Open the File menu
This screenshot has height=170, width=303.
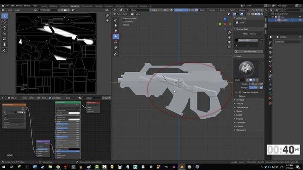(7, 6)
